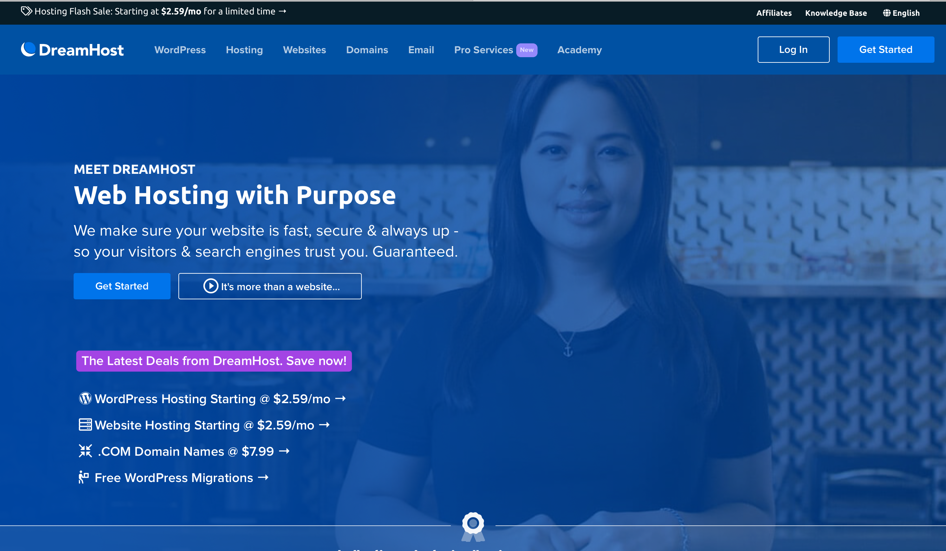Go to the Academy nav item
The image size is (946, 551).
click(580, 50)
